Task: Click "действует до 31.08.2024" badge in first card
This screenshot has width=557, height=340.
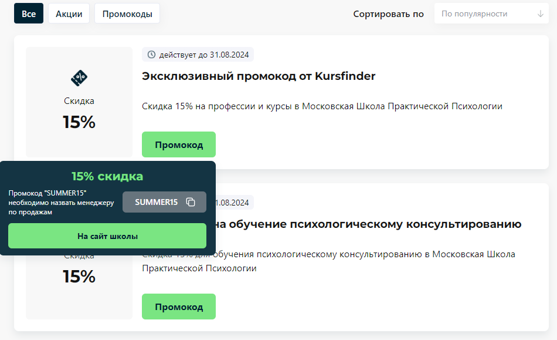Action: [x=198, y=55]
